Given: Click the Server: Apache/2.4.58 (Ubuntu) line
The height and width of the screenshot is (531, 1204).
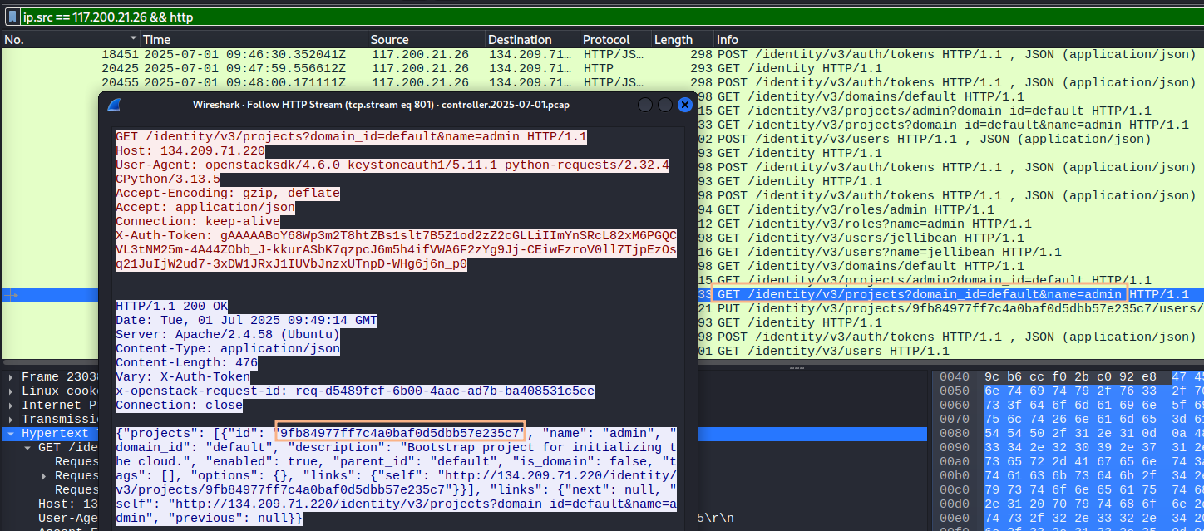Looking at the screenshot, I should (x=228, y=334).
